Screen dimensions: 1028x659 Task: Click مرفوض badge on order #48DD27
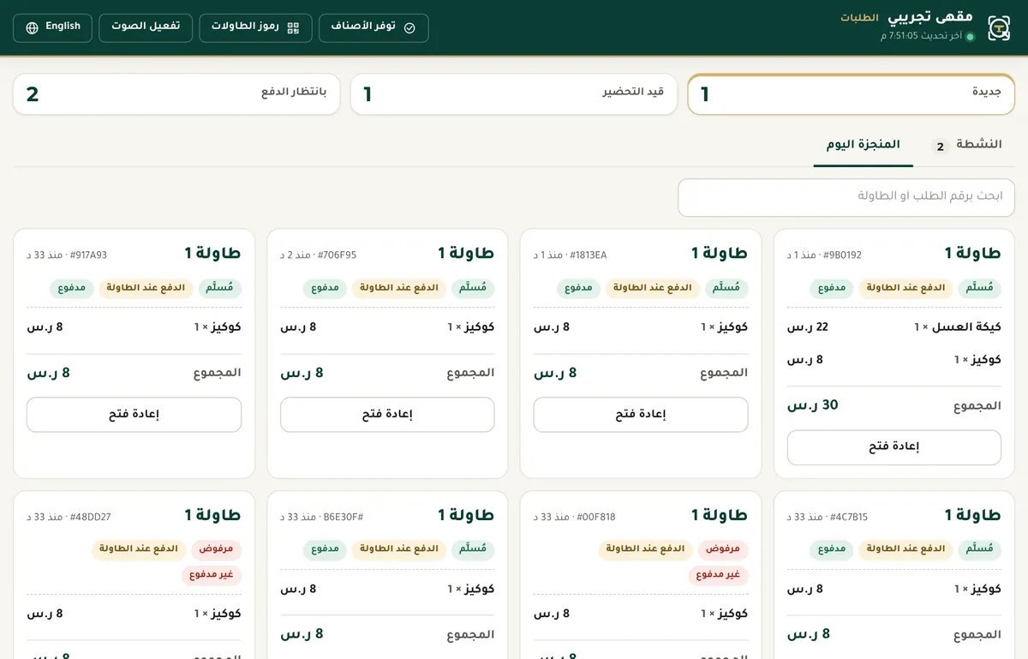click(x=217, y=548)
